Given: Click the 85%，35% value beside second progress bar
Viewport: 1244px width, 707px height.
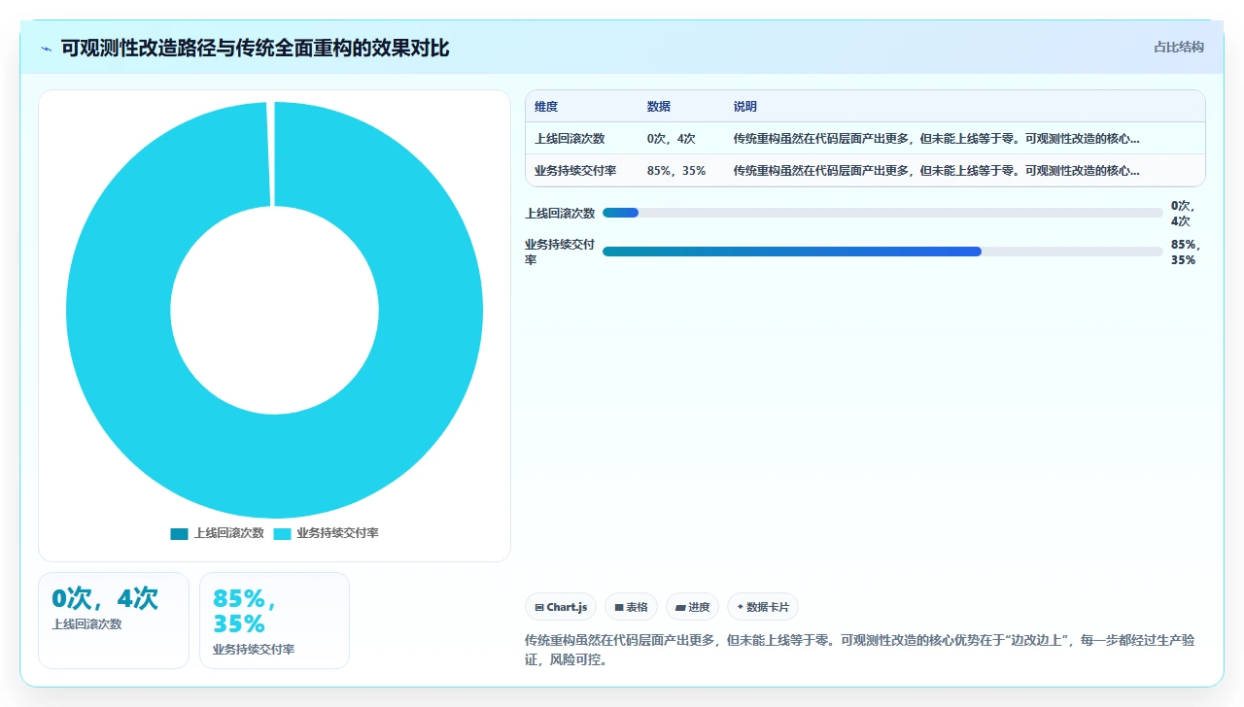Looking at the screenshot, I should (x=1185, y=252).
